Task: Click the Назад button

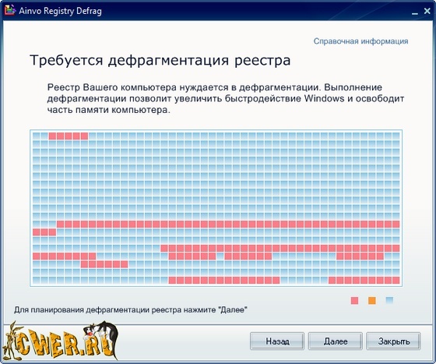Action: [x=277, y=341]
